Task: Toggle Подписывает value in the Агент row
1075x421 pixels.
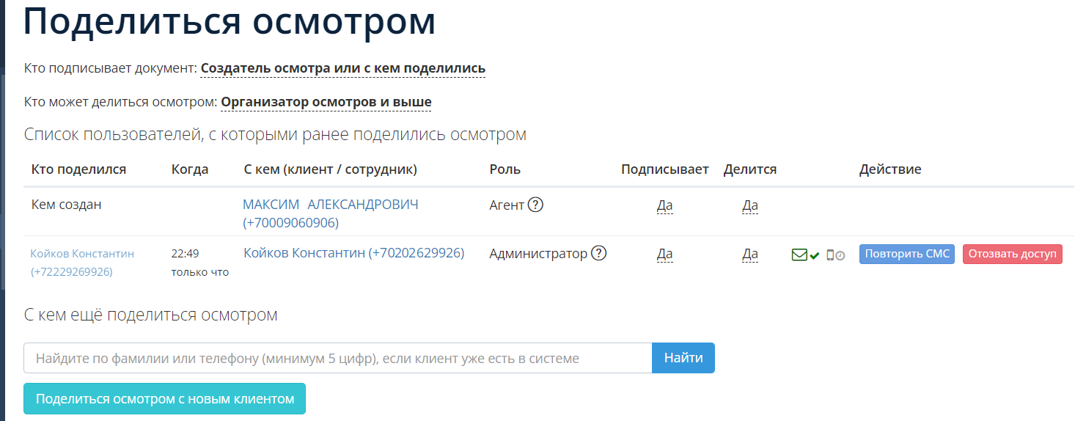Action: [x=664, y=205]
